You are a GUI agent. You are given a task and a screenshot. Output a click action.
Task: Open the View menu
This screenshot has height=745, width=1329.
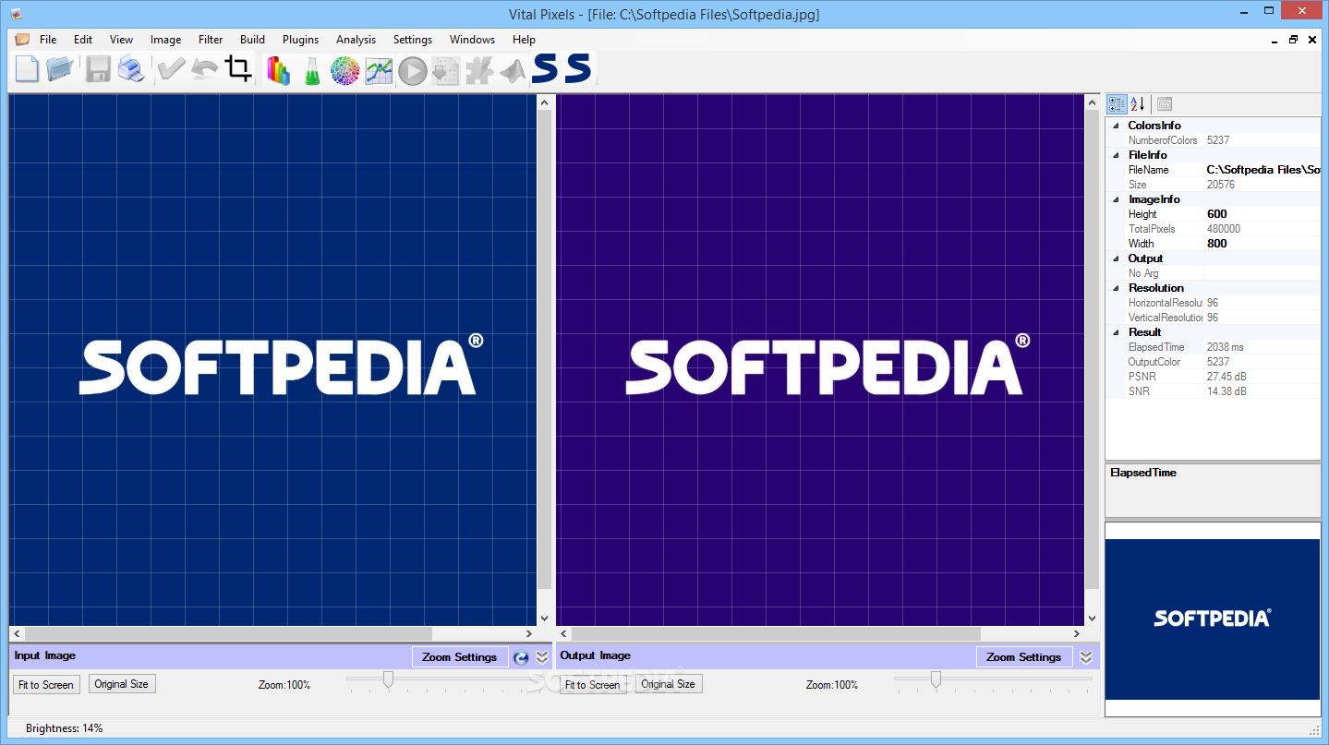tap(121, 40)
